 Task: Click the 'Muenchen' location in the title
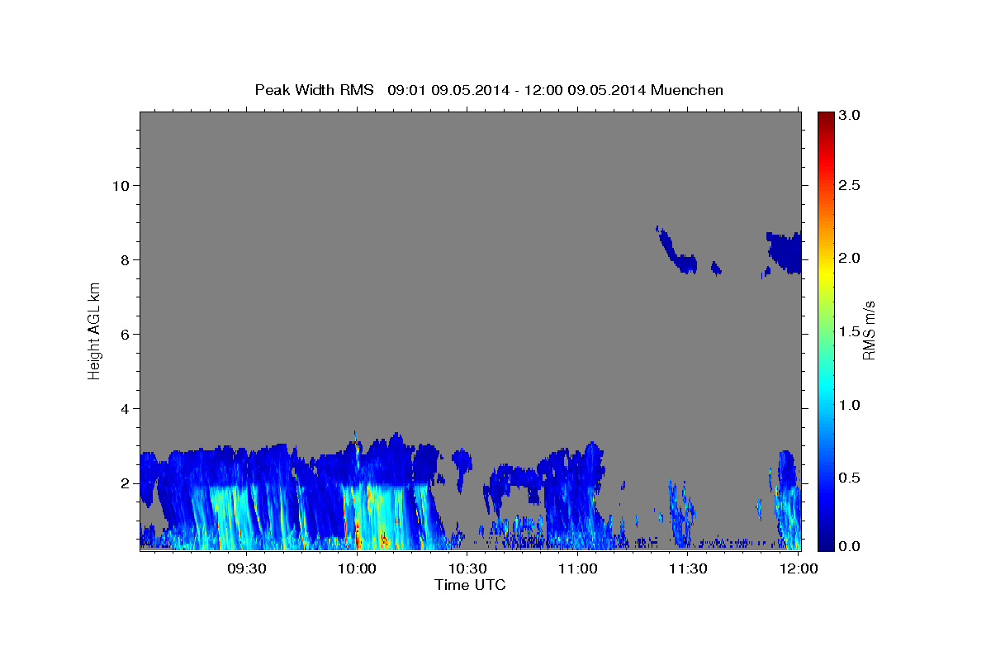coord(687,90)
